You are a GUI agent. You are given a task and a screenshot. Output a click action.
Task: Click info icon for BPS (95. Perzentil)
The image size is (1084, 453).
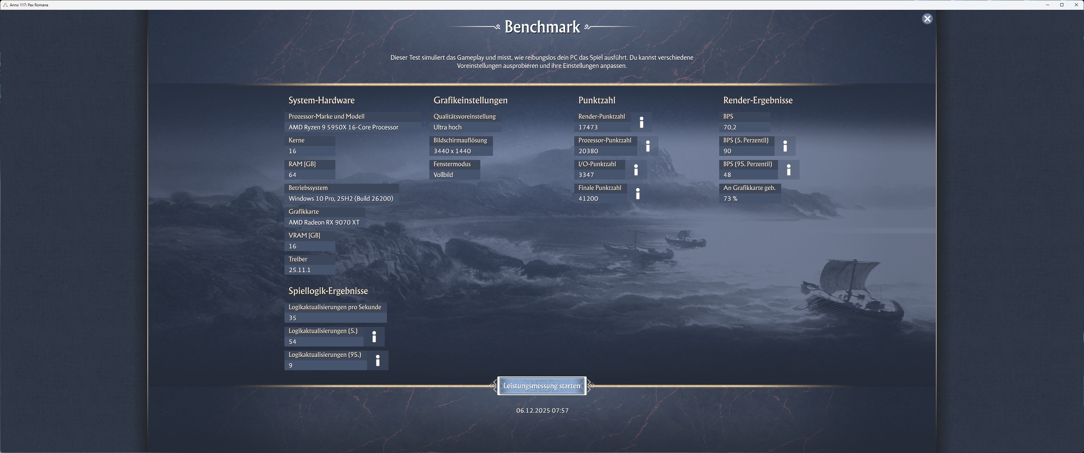pos(788,170)
